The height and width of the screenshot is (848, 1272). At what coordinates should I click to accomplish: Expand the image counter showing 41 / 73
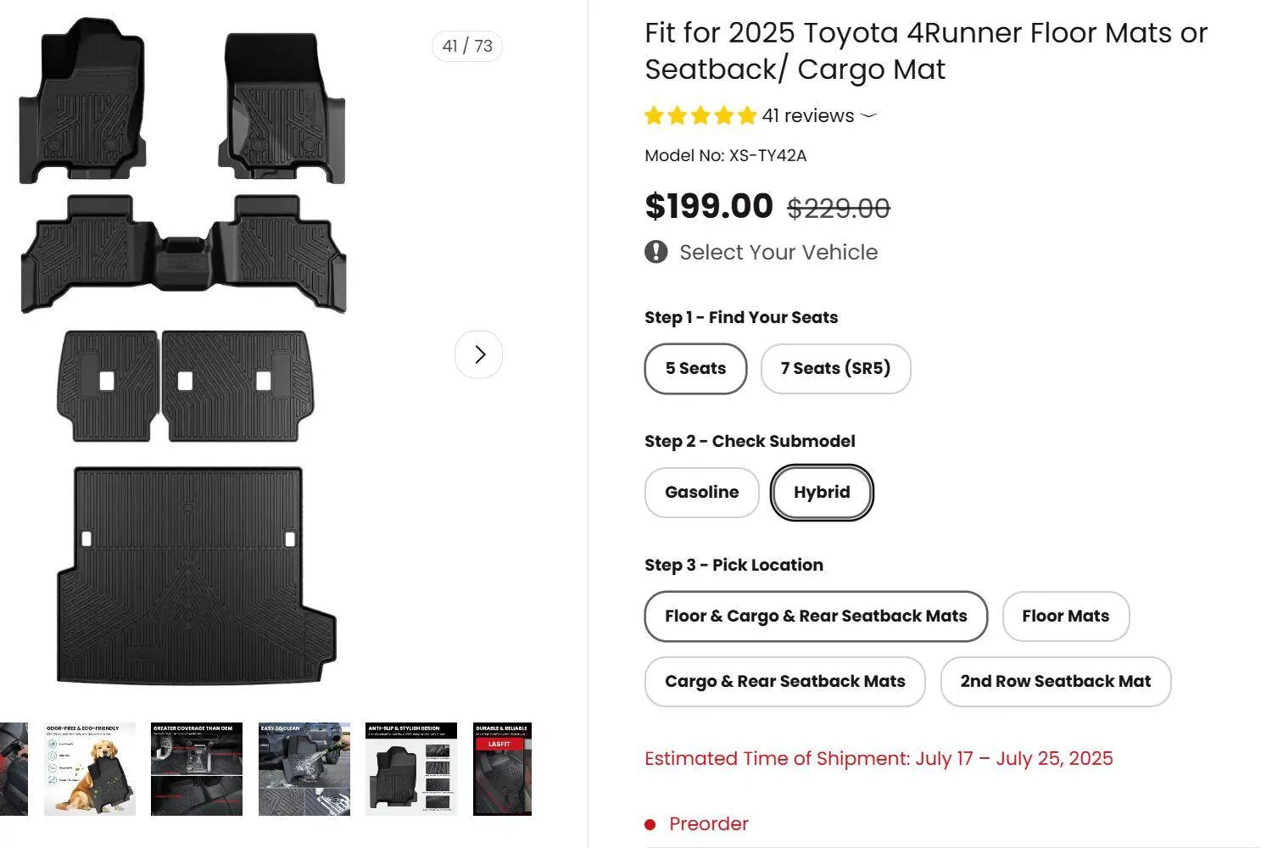467,46
